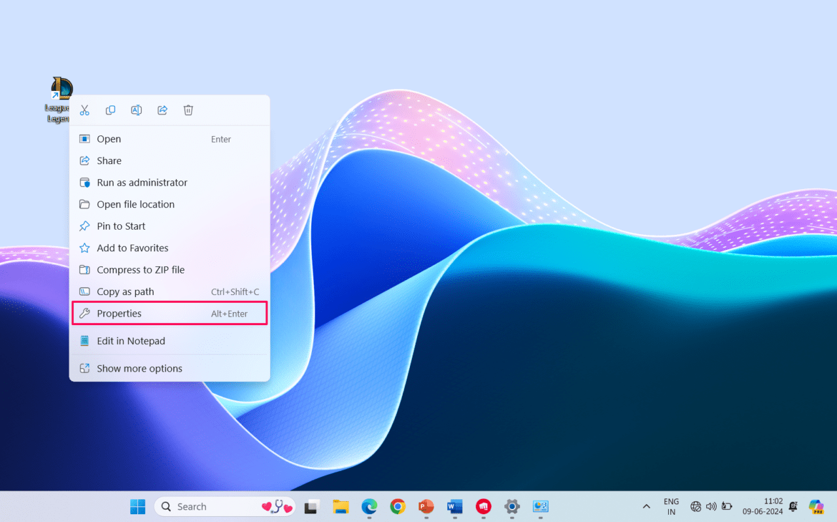Launch Google Chrome from the taskbar
The width and height of the screenshot is (837, 522).
click(x=398, y=506)
